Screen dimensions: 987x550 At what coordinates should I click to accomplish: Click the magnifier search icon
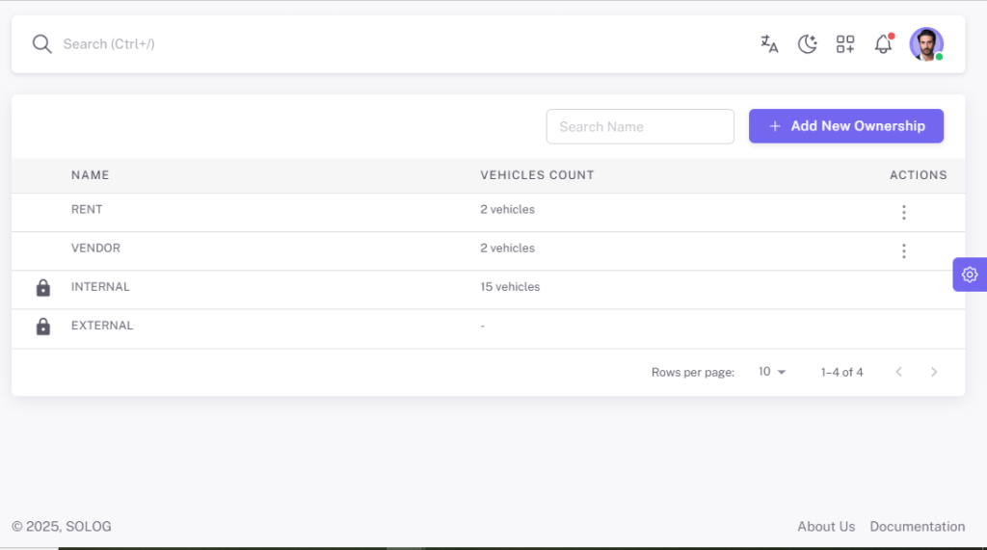[x=42, y=44]
